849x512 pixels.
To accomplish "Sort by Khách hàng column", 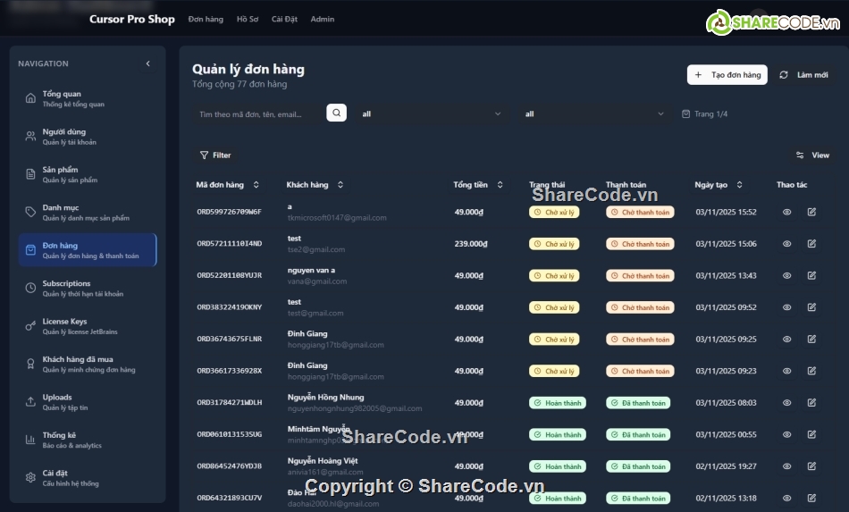I will (315, 185).
